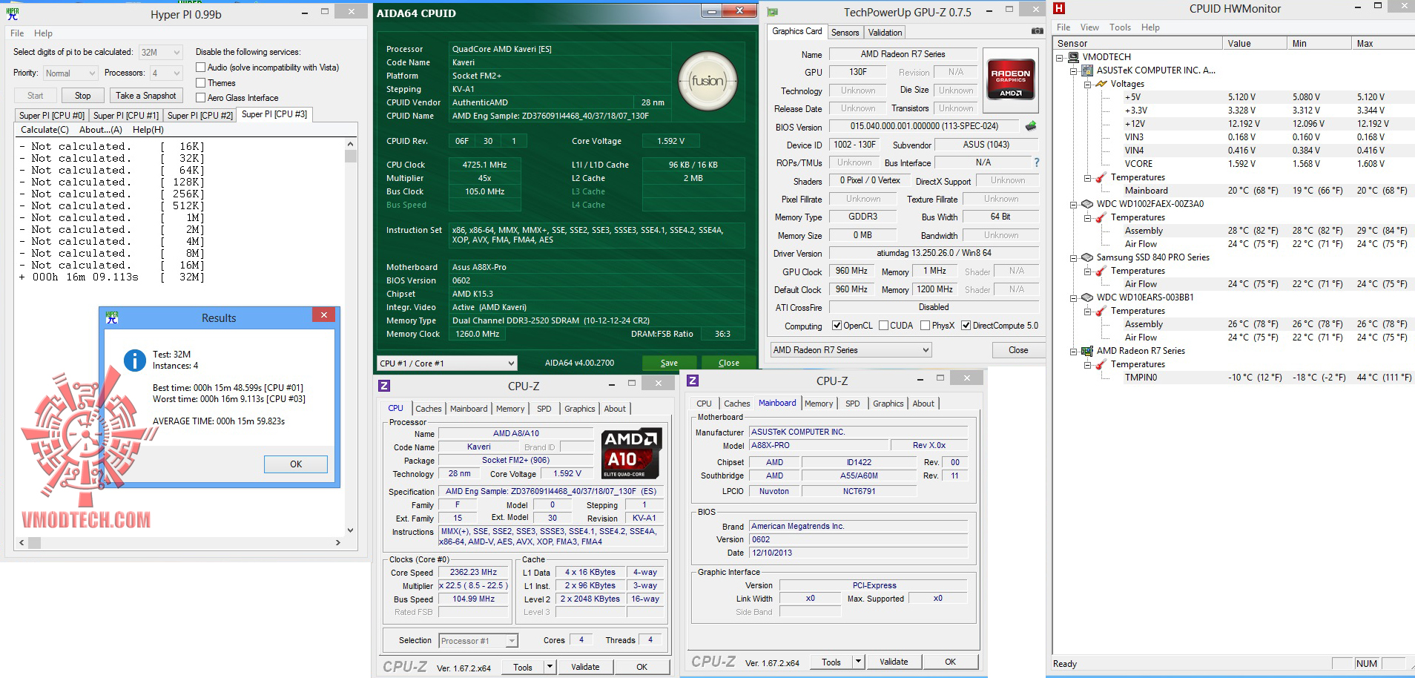Click the Super PI vertical scrollbar up arrow
Screen dimensions: 1415x678
(351, 144)
